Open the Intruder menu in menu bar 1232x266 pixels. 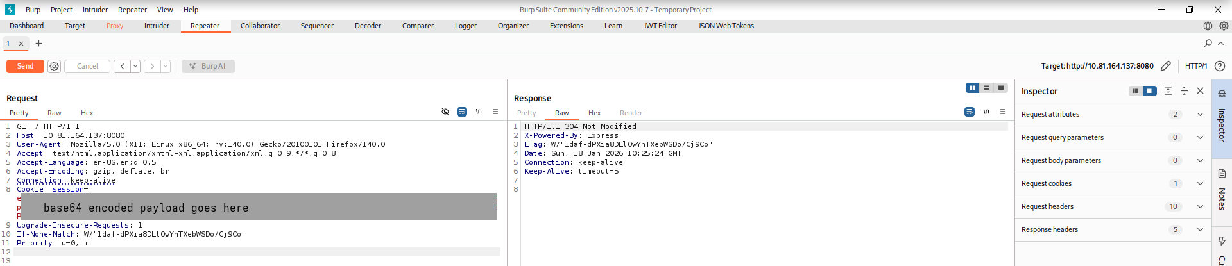pyautogui.click(x=95, y=10)
